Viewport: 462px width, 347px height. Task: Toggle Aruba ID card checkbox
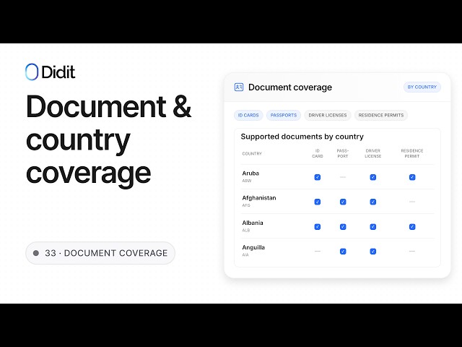(318, 177)
